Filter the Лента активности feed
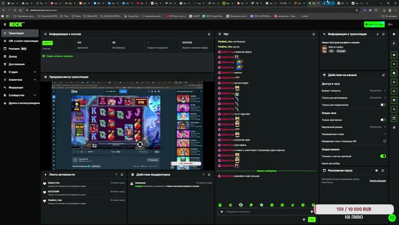 pyautogui.click(x=116, y=174)
